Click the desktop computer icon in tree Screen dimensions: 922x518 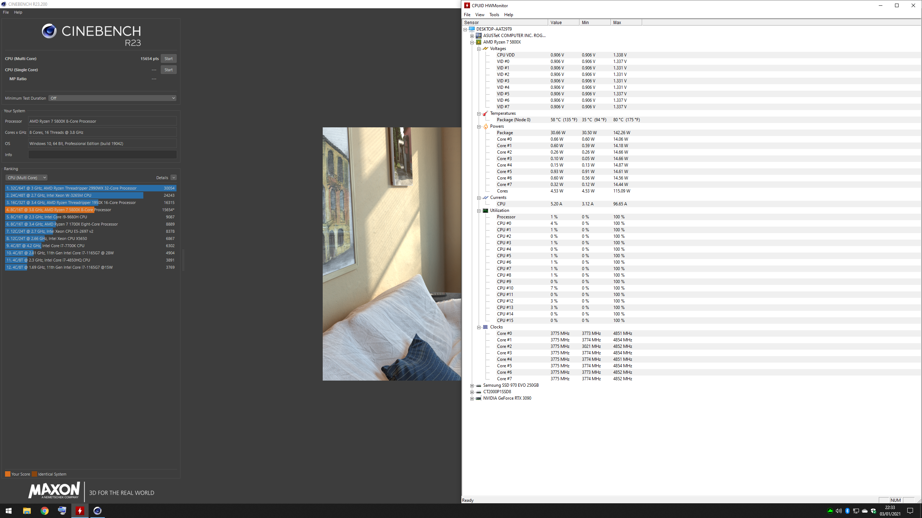[x=472, y=29]
